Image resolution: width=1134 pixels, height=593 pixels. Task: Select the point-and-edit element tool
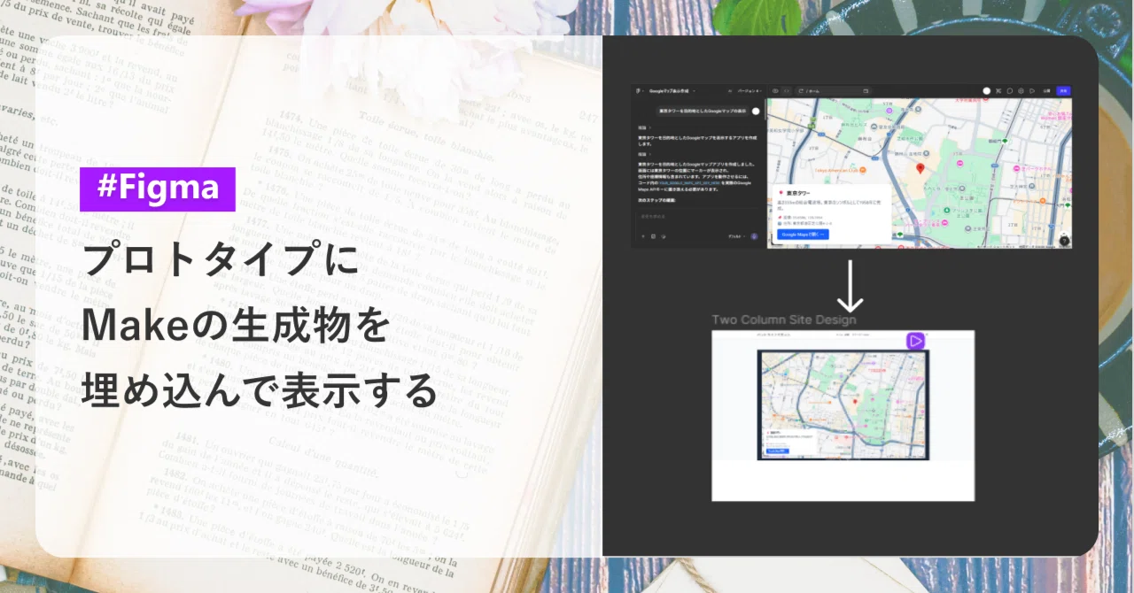click(998, 91)
